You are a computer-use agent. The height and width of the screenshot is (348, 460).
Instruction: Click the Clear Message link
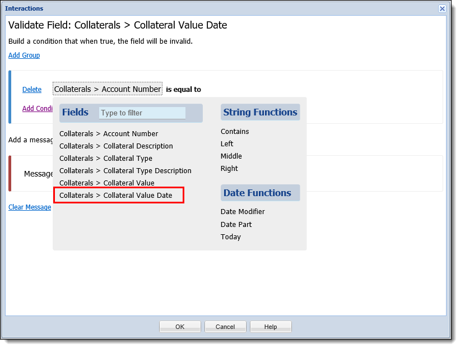pyautogui.click(x=30, y=207)
